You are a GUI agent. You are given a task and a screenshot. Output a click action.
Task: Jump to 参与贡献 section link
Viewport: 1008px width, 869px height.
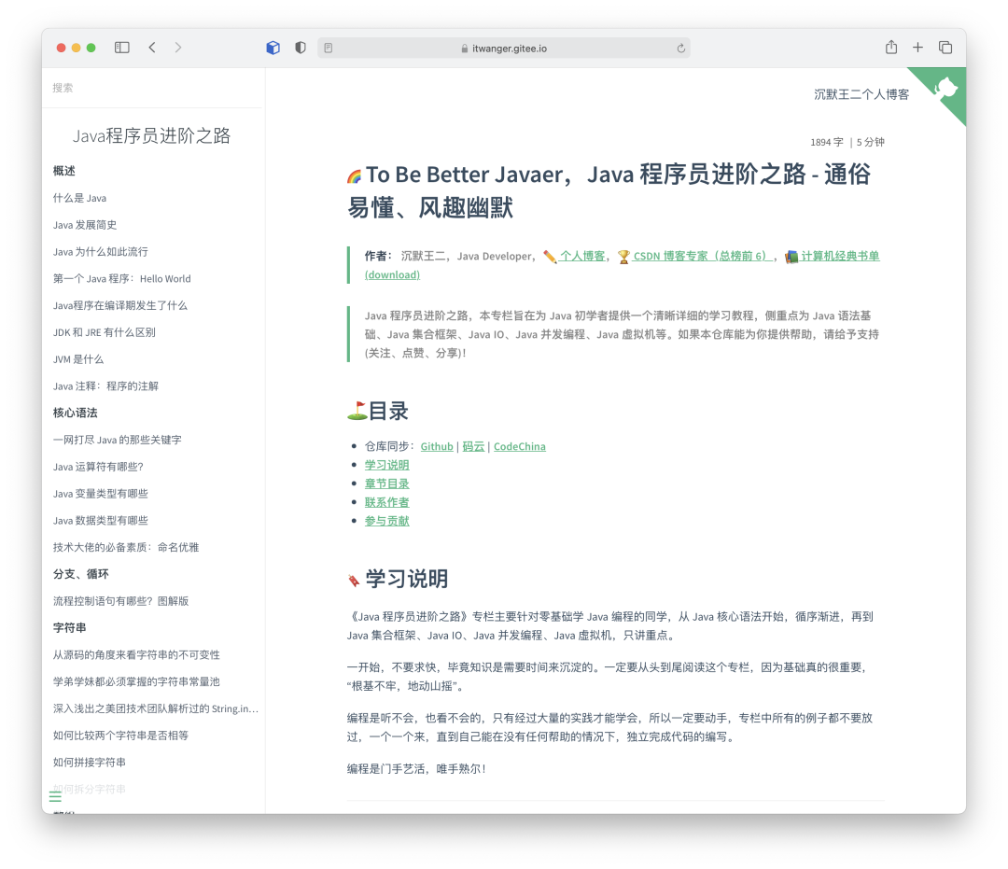pyautogui.click(x=387, y=521)
